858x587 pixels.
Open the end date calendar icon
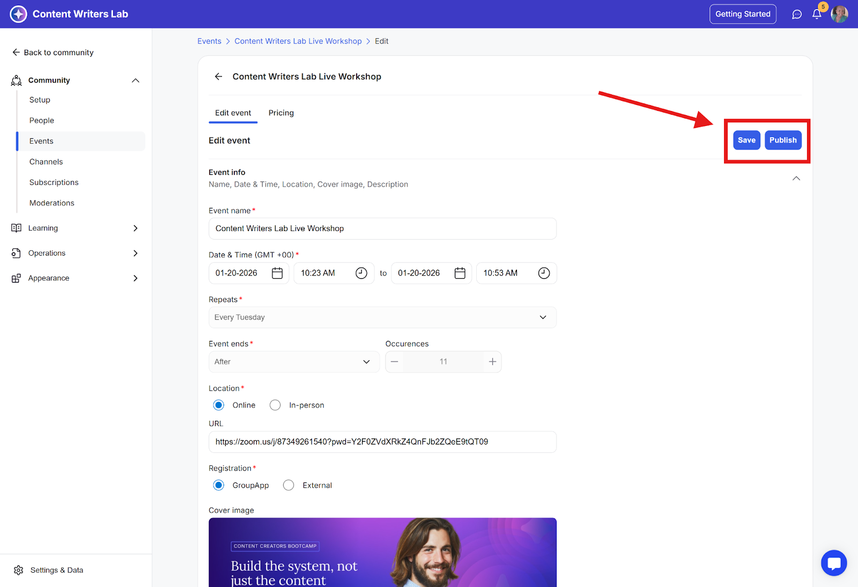[460, 273]
